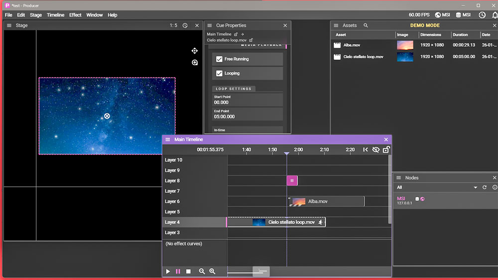The width and height of the screenshot is (498, 280).
Task: Click the stage zoom magnifier icon
Action: pyautogui.click(x=195, y=63)
